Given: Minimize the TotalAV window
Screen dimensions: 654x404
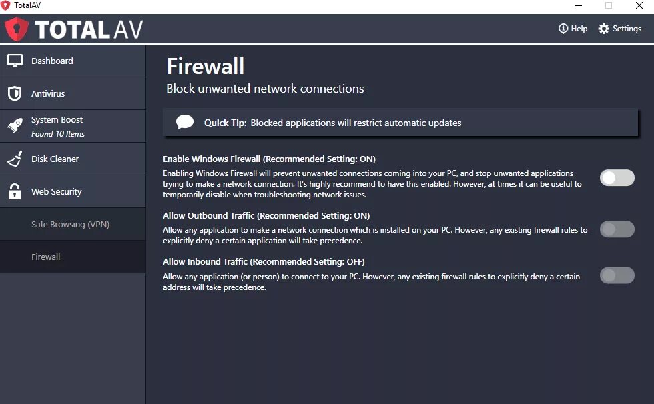Looking at the screenshot, I should click(579, 5).
